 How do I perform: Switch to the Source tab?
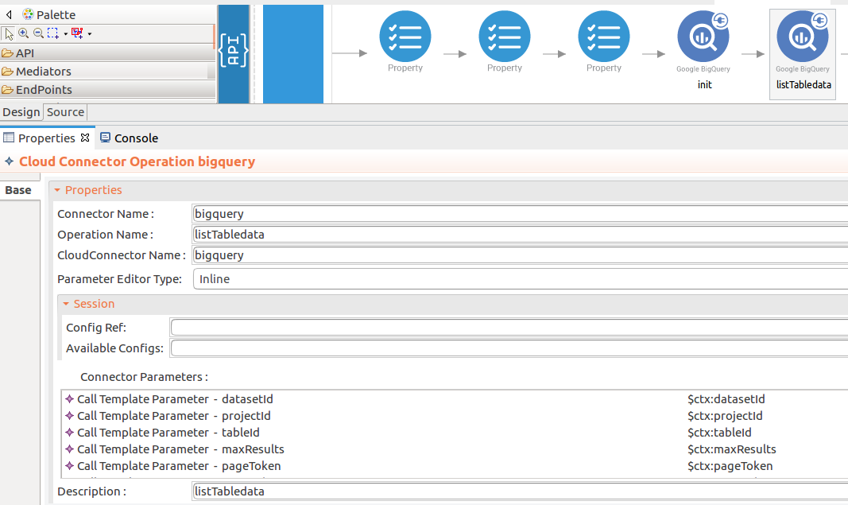pos(65,112)
